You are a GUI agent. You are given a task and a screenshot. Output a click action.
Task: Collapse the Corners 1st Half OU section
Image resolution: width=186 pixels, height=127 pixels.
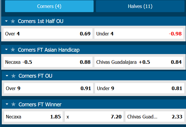6,21
